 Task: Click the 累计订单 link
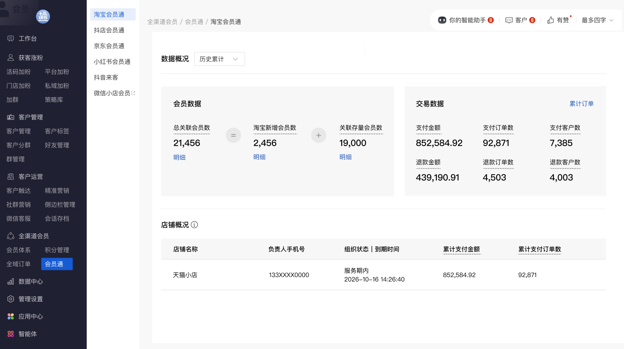point(581,104)
